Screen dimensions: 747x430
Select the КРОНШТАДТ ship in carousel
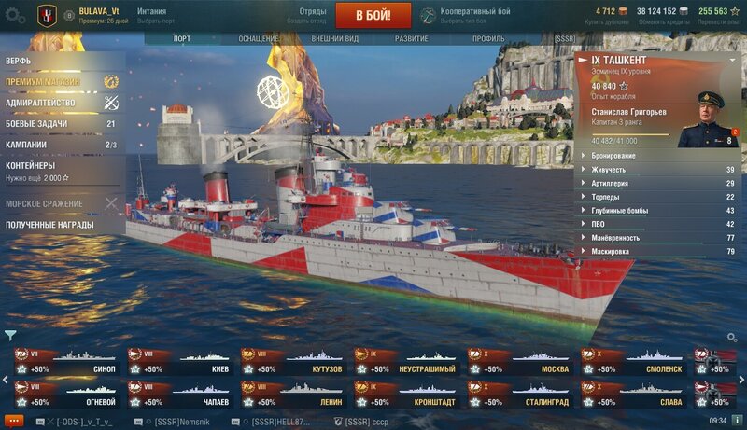click(406, 395)
